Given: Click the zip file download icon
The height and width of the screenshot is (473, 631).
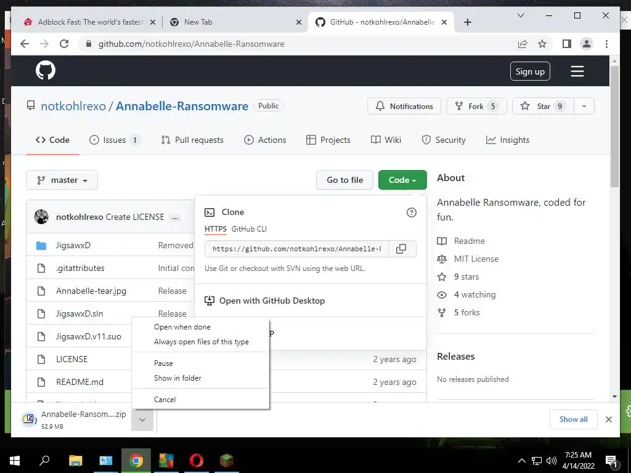Looking at the screenshot, I should 29,419.
